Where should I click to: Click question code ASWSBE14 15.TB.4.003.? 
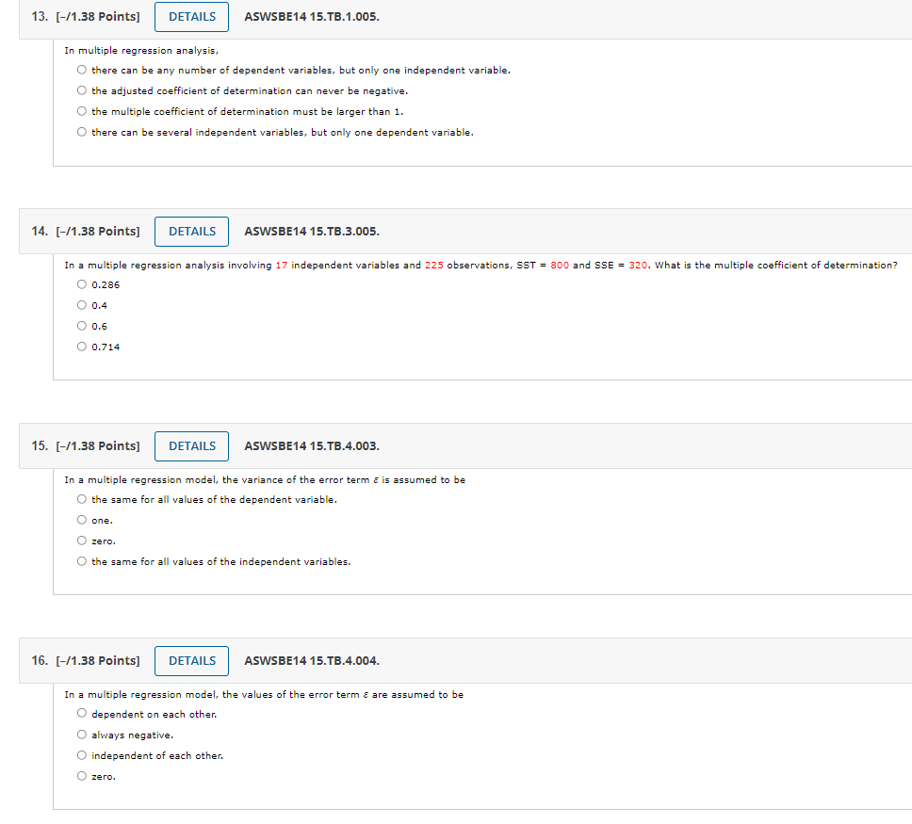312,446
